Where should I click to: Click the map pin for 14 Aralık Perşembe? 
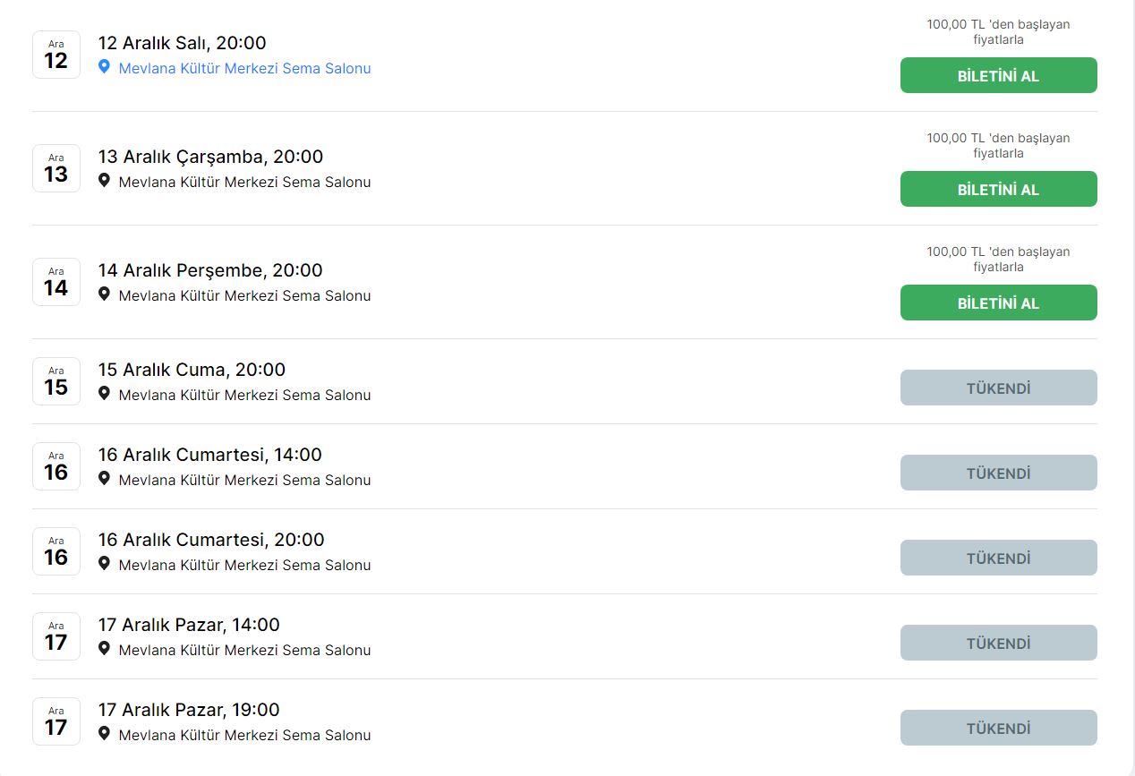click(x=104, y=294)
